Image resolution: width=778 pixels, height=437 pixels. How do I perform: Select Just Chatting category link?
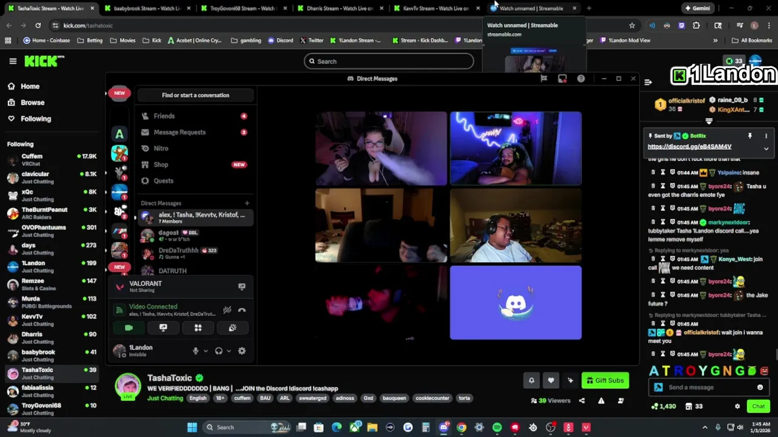pyautogui.click(x=165, y=398)
